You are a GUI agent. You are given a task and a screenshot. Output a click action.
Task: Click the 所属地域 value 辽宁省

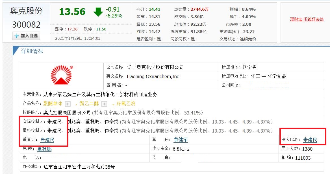249,67
